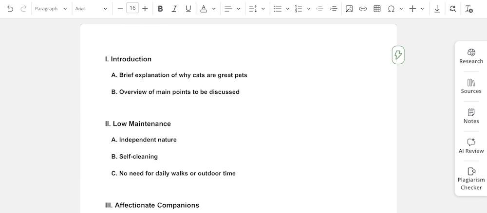Toggle italic formatting

pyautogui.click(x=174, y=9)
